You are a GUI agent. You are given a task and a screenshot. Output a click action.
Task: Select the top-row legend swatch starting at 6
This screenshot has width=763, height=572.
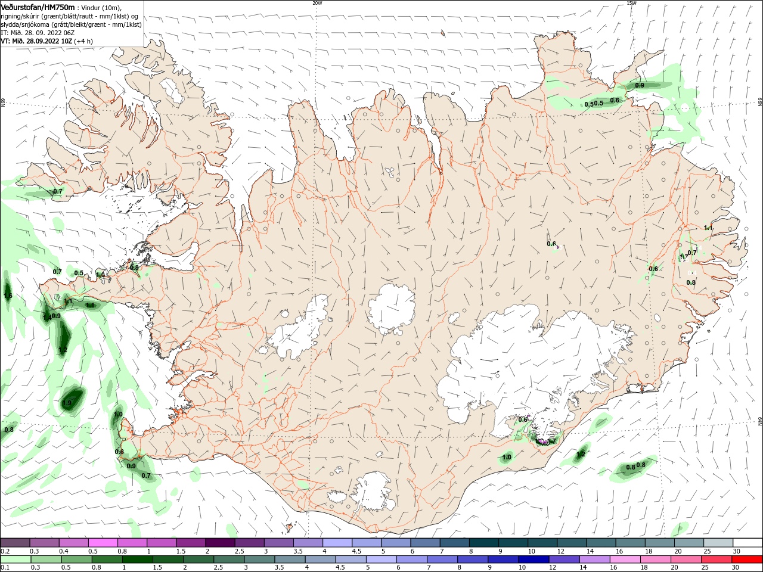pyautogui.click(x=426, y=543)
